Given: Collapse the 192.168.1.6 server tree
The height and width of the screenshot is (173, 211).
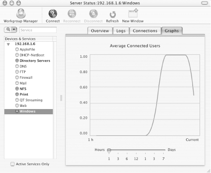Looking at the screenshot, I should (x=8, y=44).
